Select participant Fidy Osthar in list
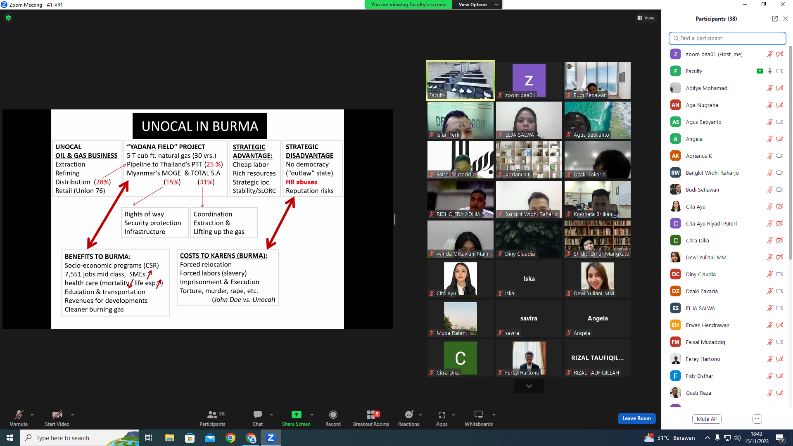Image resolution: width=793 pixels, height=446 pixels. (727, 376)
